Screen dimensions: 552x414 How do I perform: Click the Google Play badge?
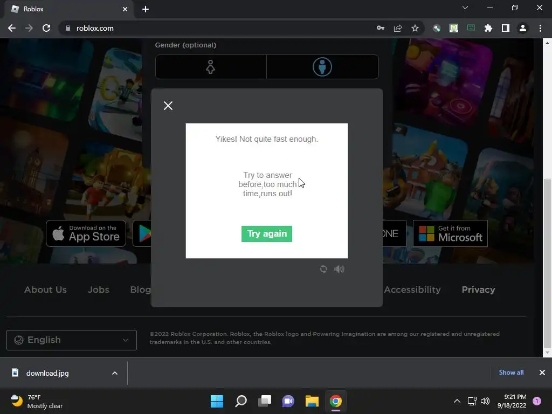[x=142, y=233]
